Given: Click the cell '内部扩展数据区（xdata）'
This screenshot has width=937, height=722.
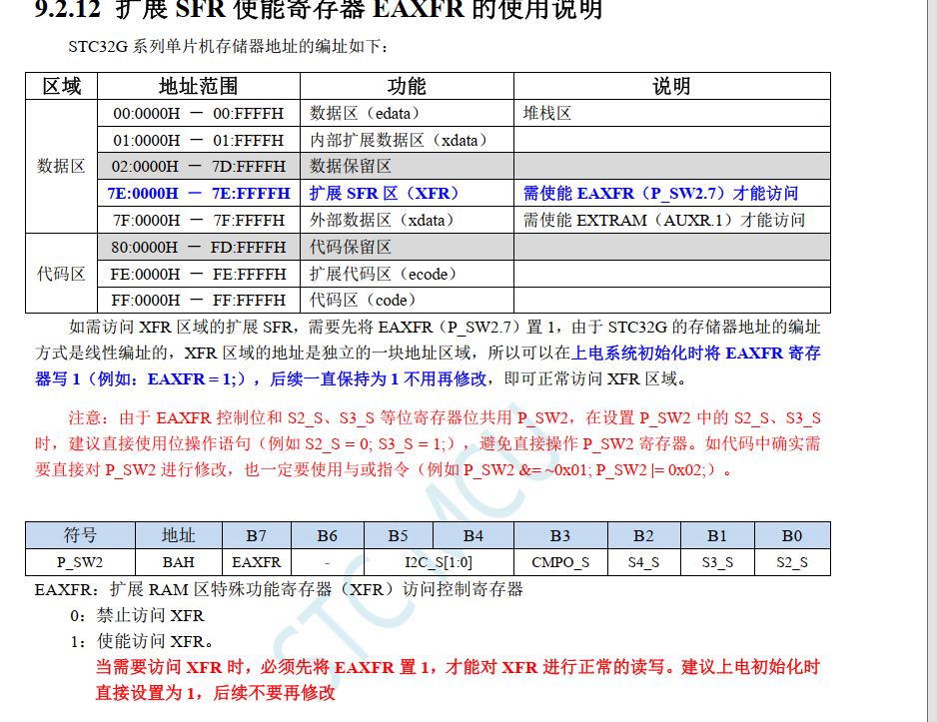Looking at the screenshot, I should pos(407,141).
